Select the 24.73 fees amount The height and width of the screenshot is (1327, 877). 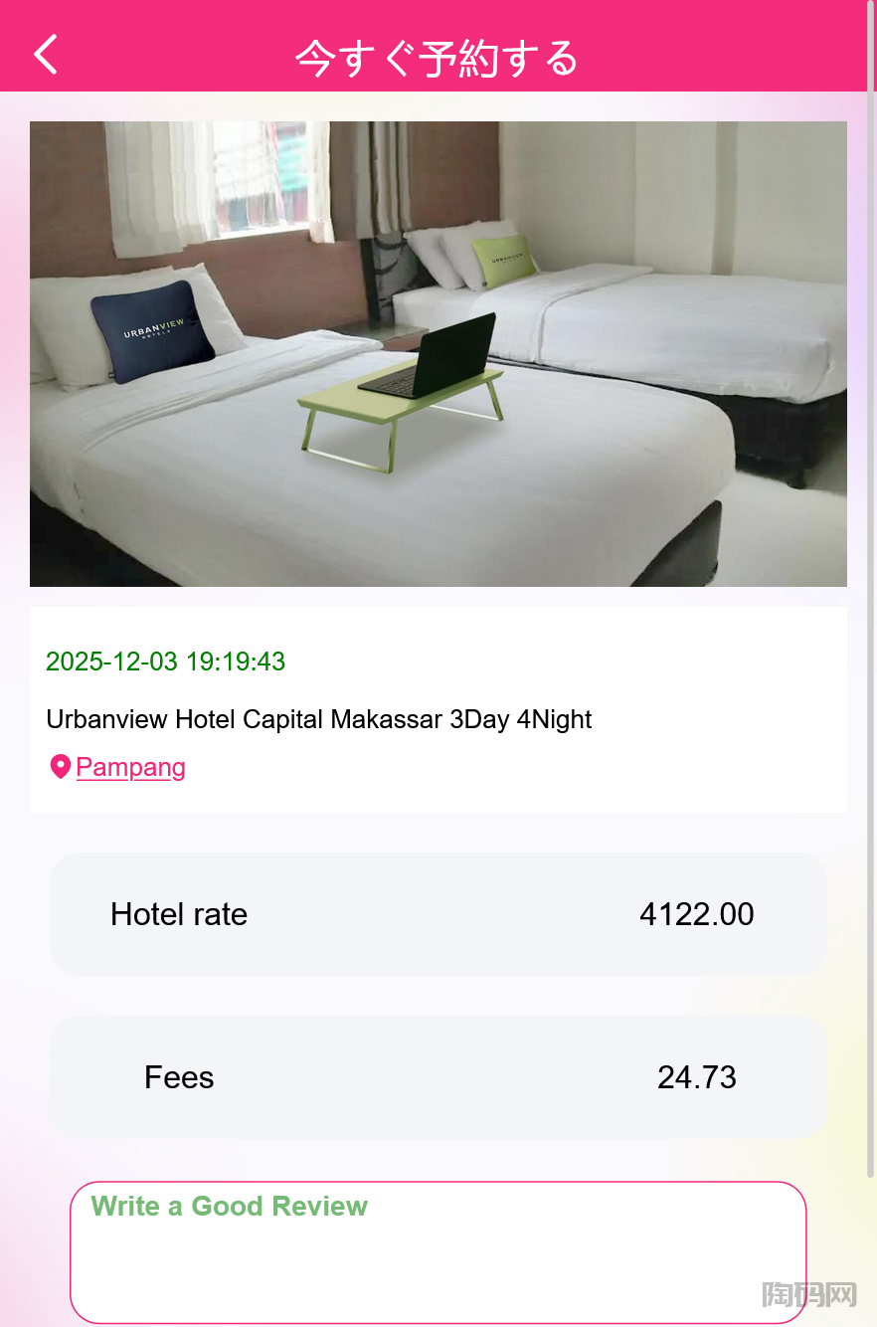(x=696, y=1077)
